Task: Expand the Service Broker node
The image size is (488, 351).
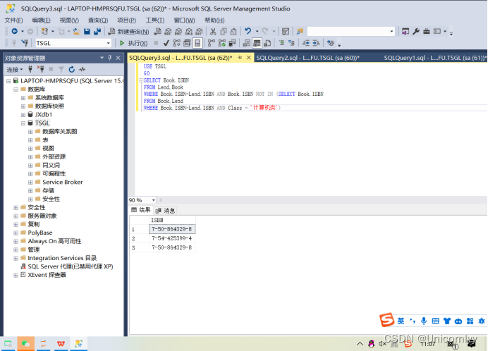Action: pos(30,182)
